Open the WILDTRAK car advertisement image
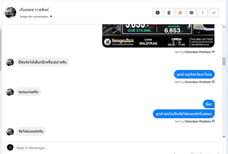 pos(158,36)
